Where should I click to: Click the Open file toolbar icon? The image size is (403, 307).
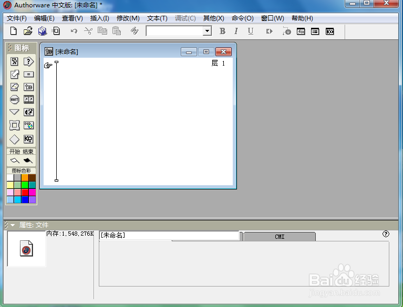coord(28,31)
